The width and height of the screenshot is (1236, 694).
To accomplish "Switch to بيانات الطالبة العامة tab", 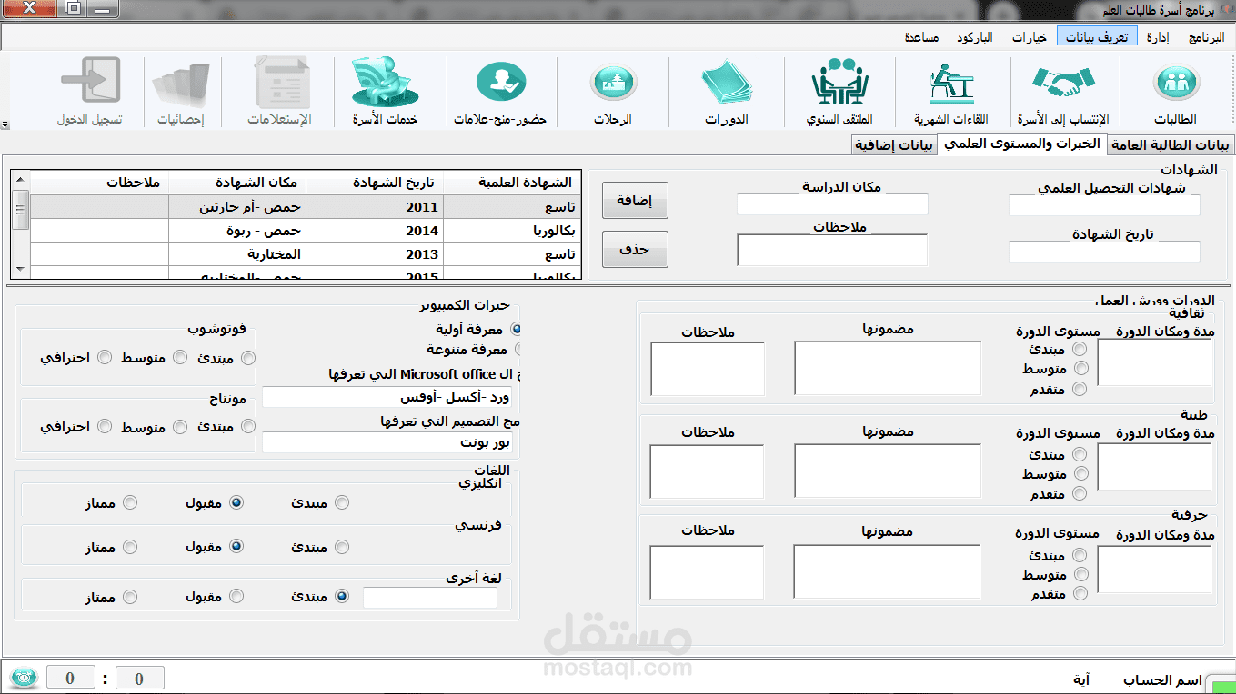I will coord(1171,145).
